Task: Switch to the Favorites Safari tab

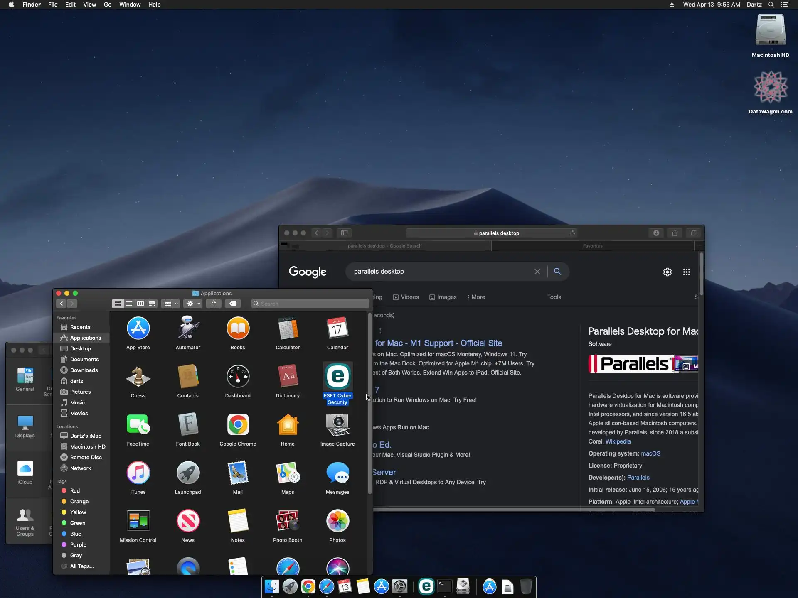Action: click(x=592, y=246)
